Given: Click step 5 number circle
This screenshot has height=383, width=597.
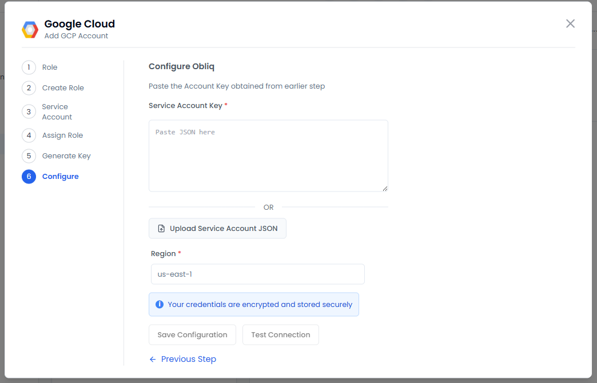Looking at the screenshot, I should (x=29, y=156).
